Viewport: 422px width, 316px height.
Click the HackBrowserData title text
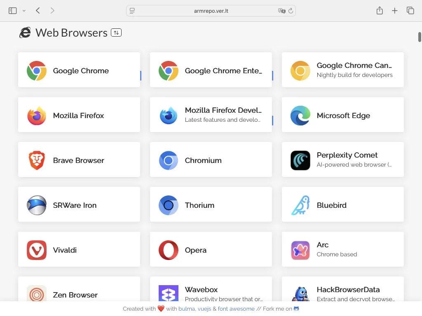(348, 290)
